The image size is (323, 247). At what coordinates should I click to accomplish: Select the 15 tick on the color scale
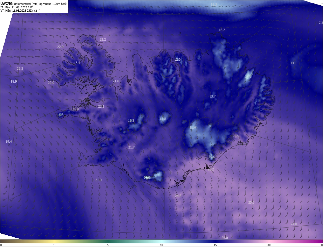[215, 245]
